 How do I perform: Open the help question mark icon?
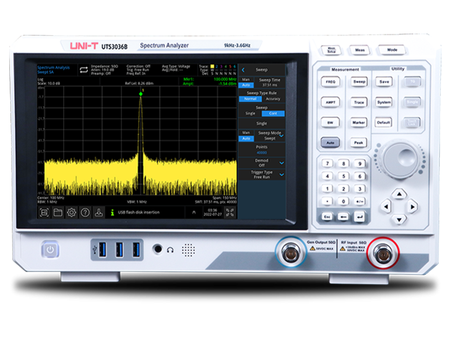(85, 213)
